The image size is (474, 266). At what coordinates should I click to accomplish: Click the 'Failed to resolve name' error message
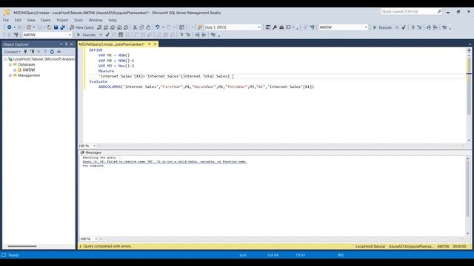pos(164,162)
